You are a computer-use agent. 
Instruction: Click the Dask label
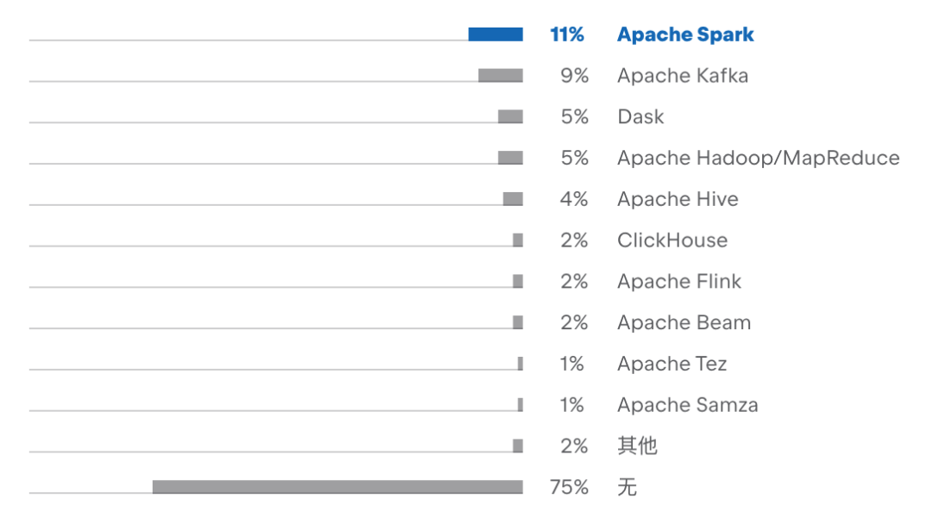tap(640, 117)
